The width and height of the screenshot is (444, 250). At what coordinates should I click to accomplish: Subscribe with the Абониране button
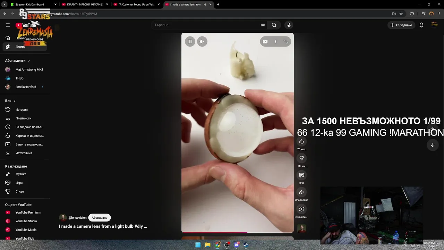pos(100,218)
